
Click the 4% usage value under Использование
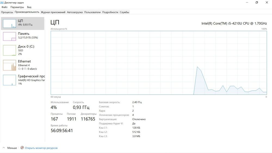point(54,107)
